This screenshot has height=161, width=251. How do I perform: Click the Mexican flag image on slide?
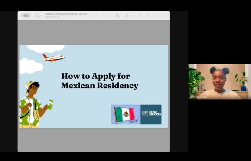(x=126, y=114)
